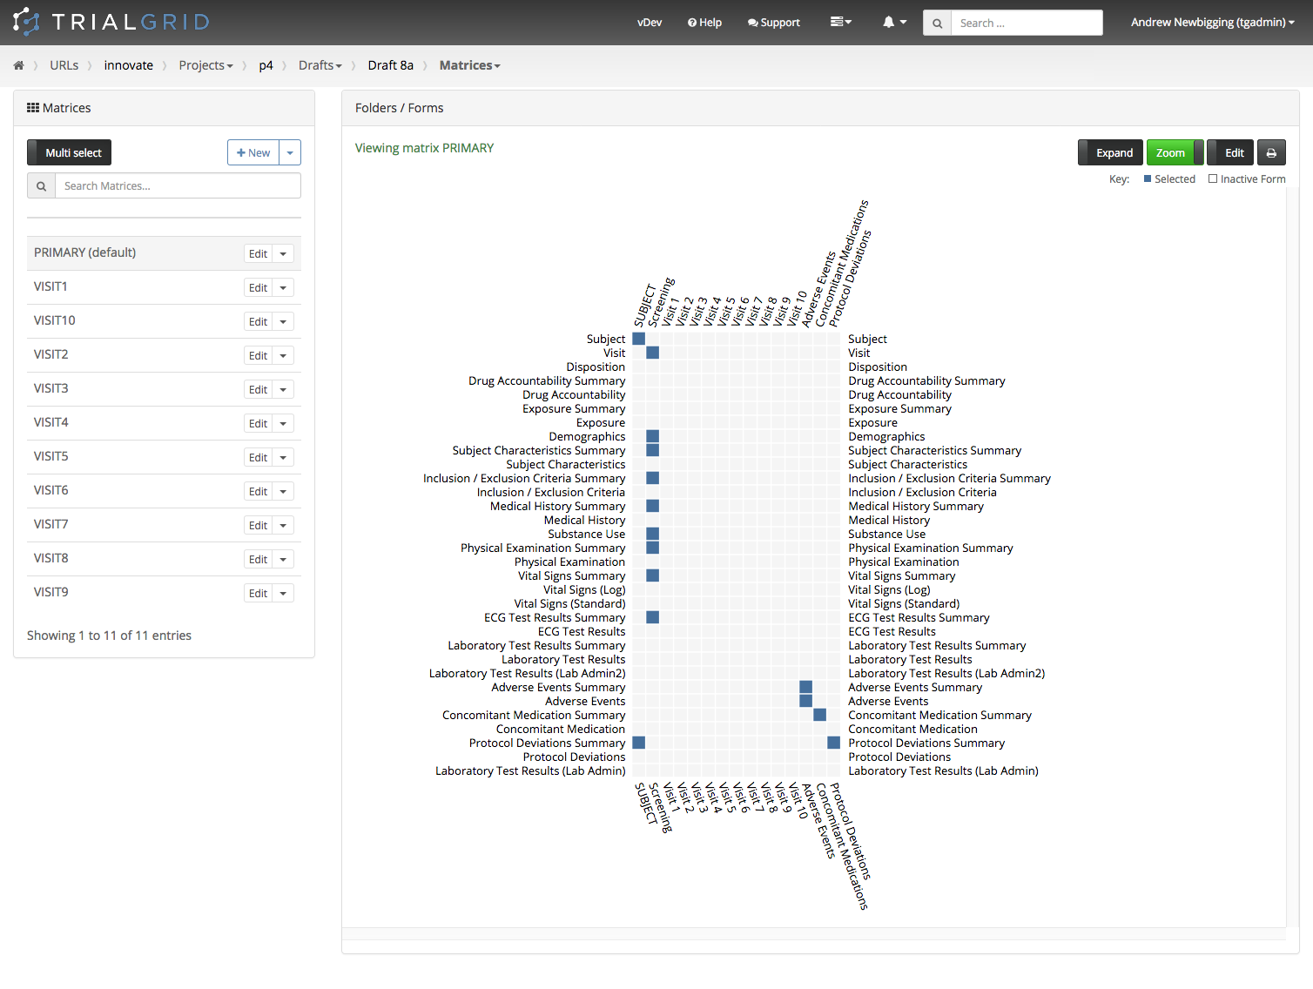Click the vDev environment label
The height and width of the screenshot is (989, 1313).
click(650, 23)
